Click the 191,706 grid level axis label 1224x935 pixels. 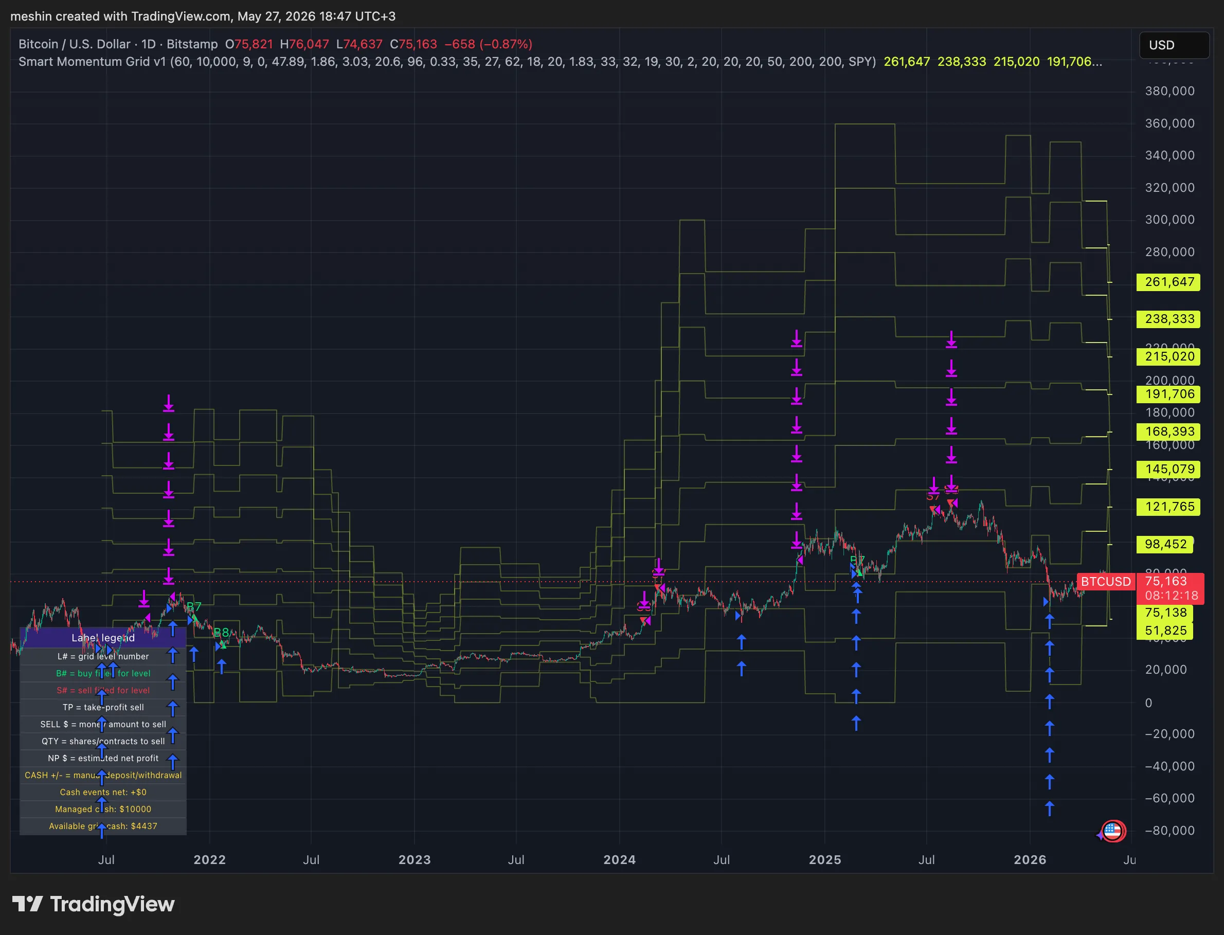[x=1168, y=394]
